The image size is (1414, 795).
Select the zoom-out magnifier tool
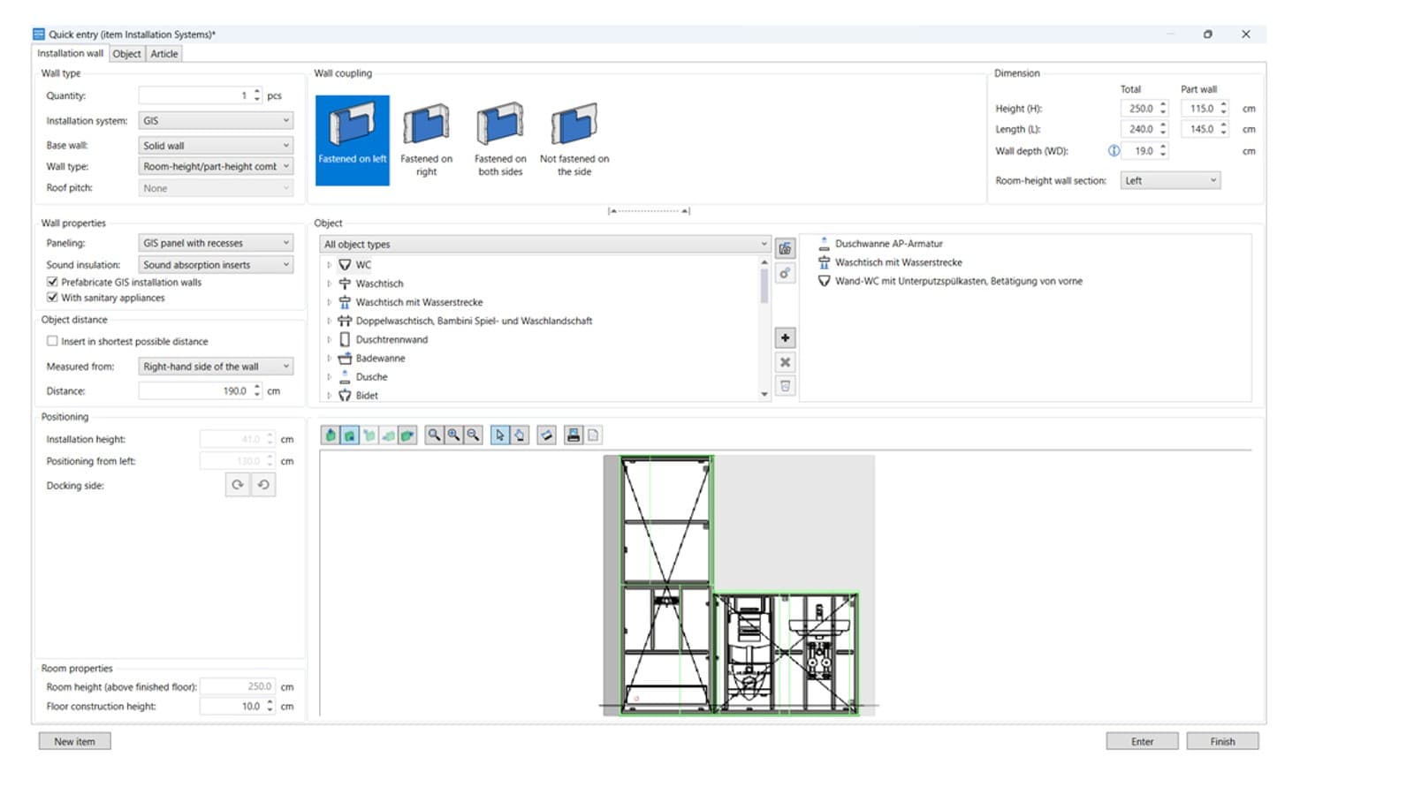pyautogui.click(x=473, y=435)
